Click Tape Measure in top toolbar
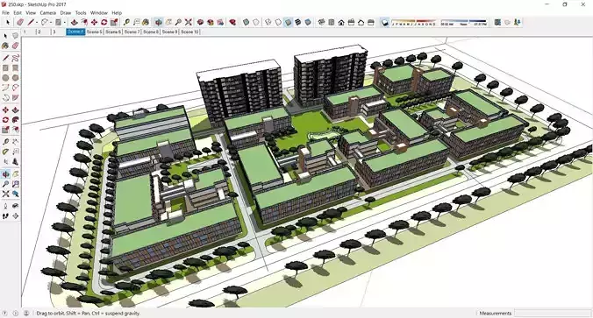This screenshot has width=593, height=318. 126,22
